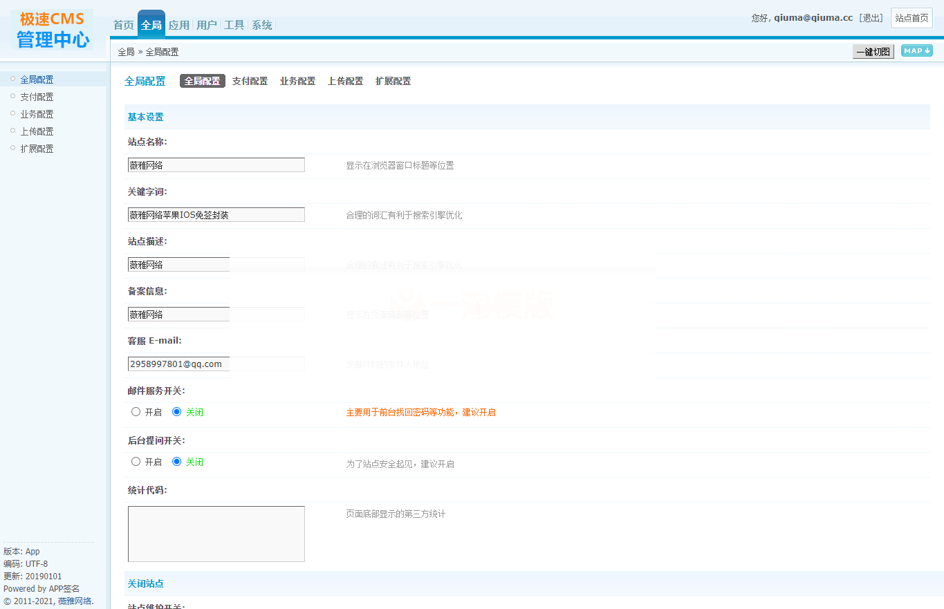The width and height of the screenshot is (944, 609).
Task: Select 扩展配置 in the left sidebar
Action: click(x=37, y=148)
